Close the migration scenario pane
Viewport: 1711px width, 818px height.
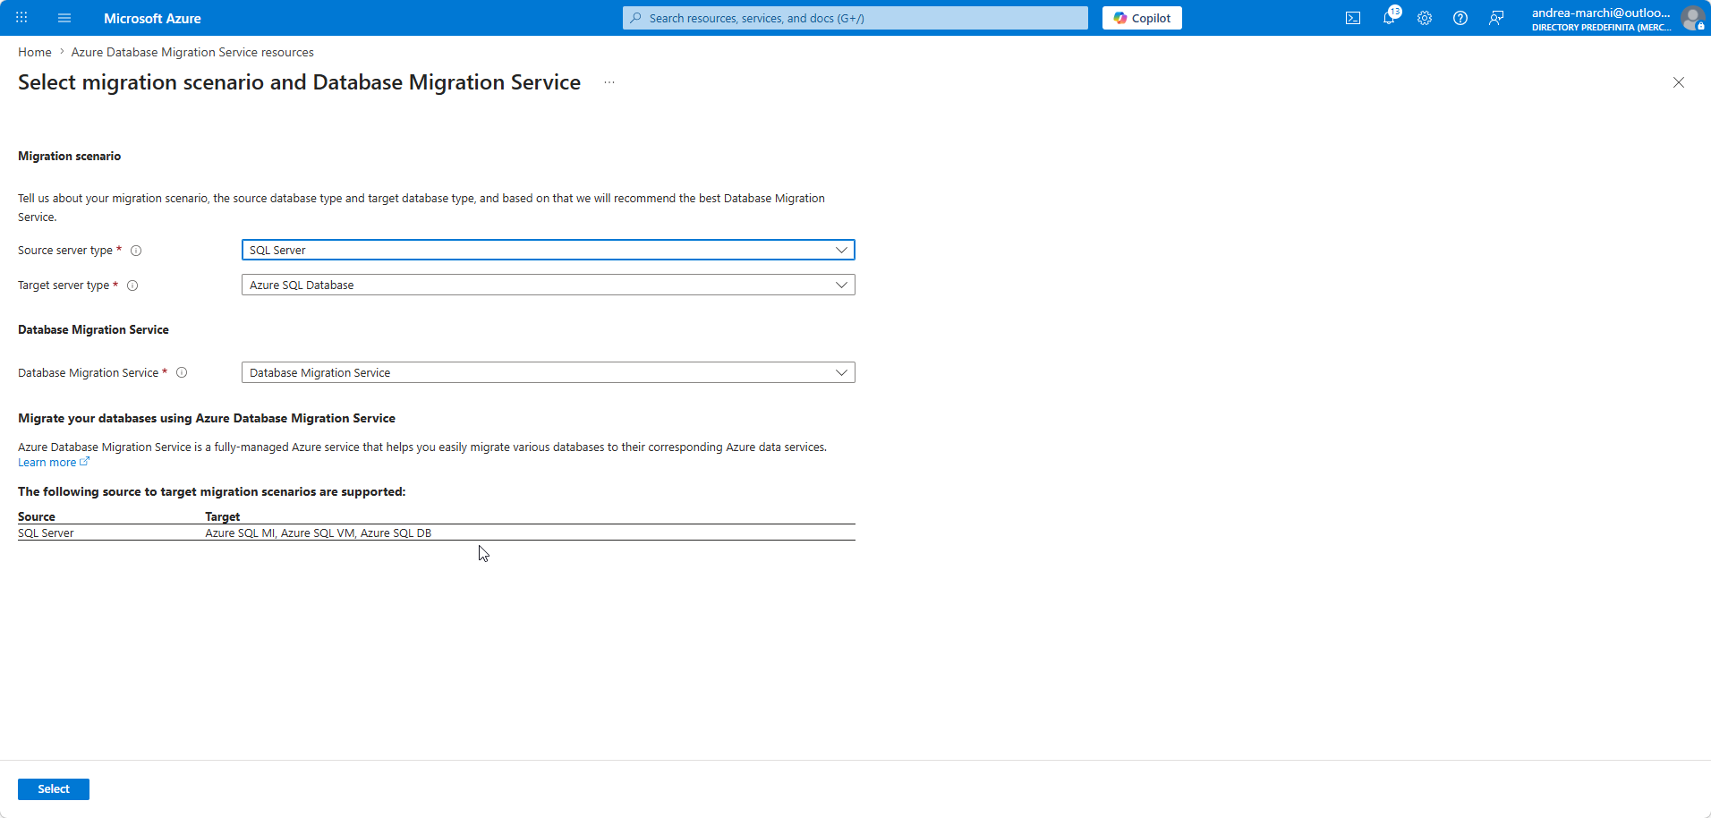click(x=1679, y=82)
